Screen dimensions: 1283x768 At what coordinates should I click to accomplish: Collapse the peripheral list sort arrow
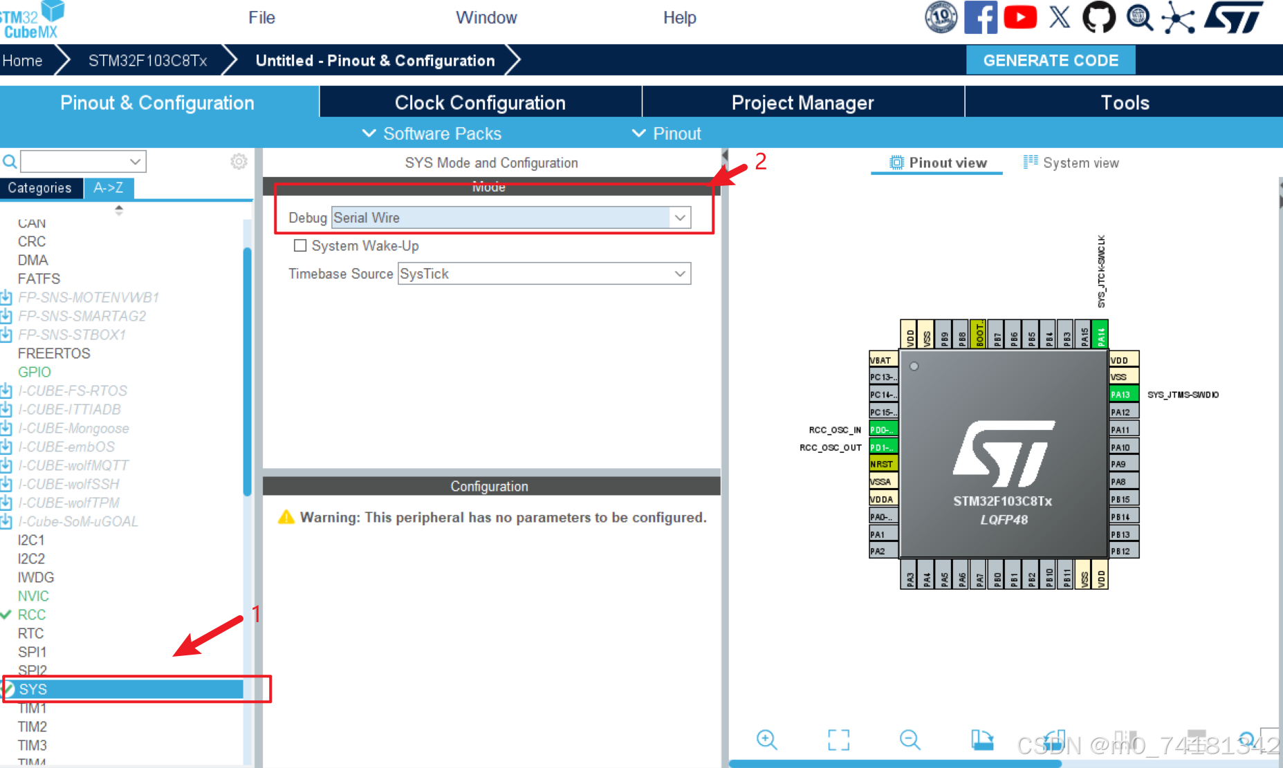click(119, 209)
